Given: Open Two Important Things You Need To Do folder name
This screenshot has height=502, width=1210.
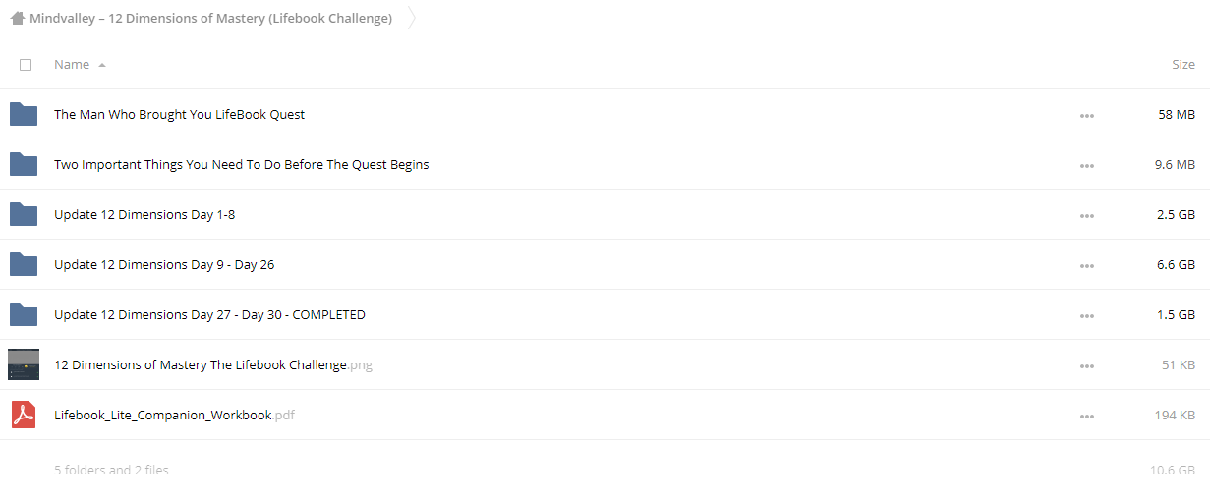Looking at the screenshot, I should pos(241,164).
